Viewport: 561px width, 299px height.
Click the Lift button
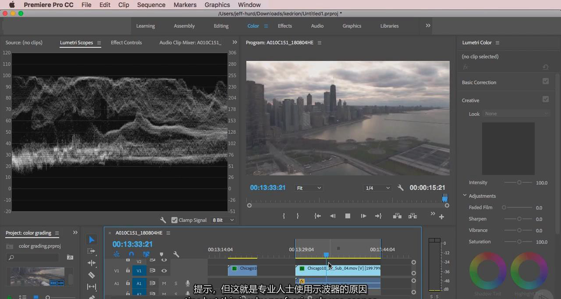coord(397,216)
